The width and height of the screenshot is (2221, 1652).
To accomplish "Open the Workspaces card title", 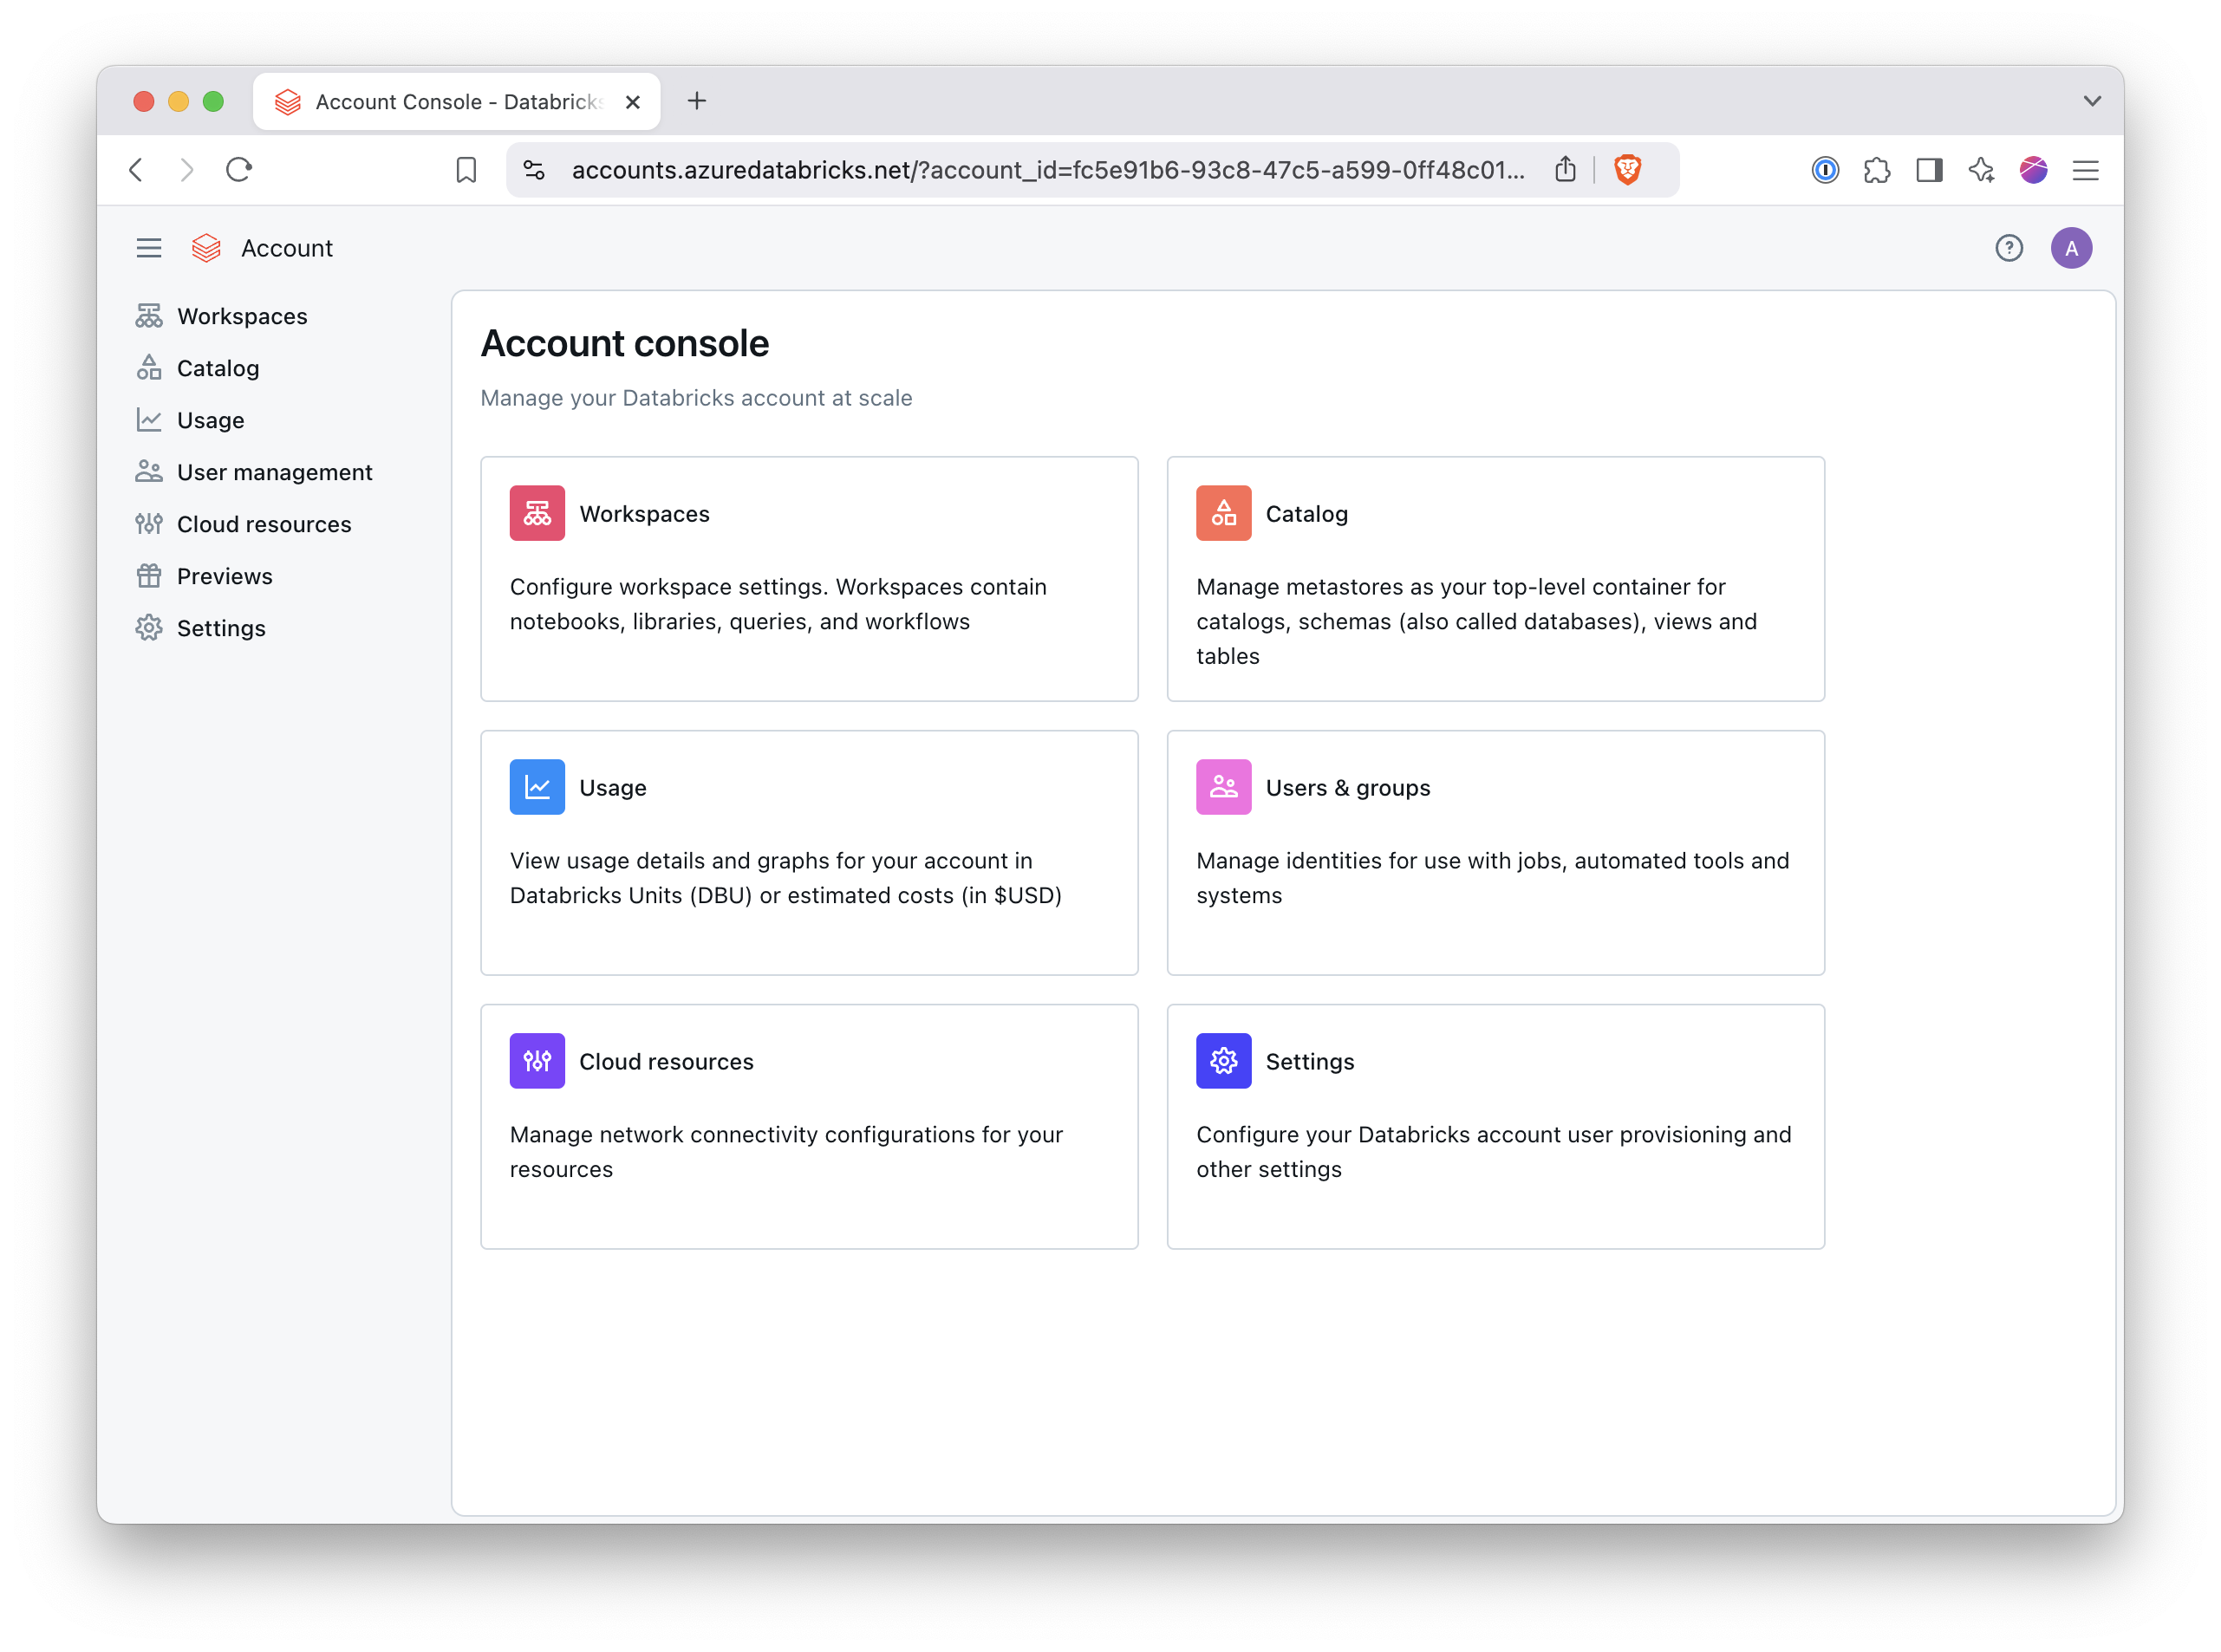I will click(644, 514).
